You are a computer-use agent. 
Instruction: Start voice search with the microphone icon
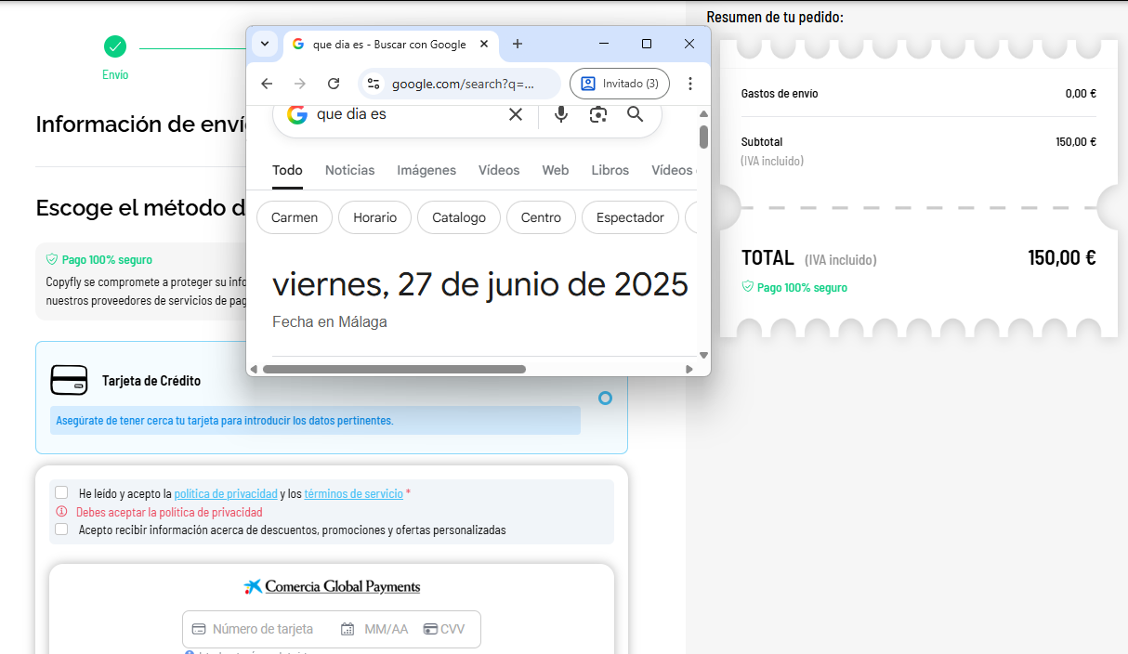pyautogui.click(x=561, y=114)
